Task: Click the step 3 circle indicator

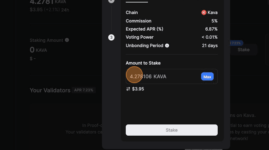Action: (111, 37)
